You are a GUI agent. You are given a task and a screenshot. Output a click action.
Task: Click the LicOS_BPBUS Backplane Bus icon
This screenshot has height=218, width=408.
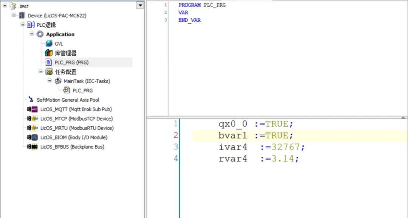[x=34, y=147]
